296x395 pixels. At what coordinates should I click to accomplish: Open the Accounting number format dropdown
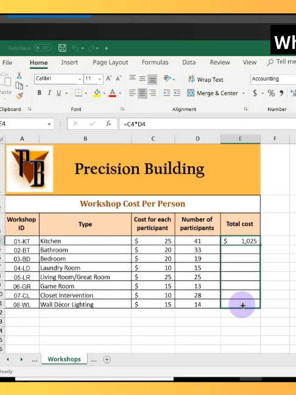coord(273,79)
